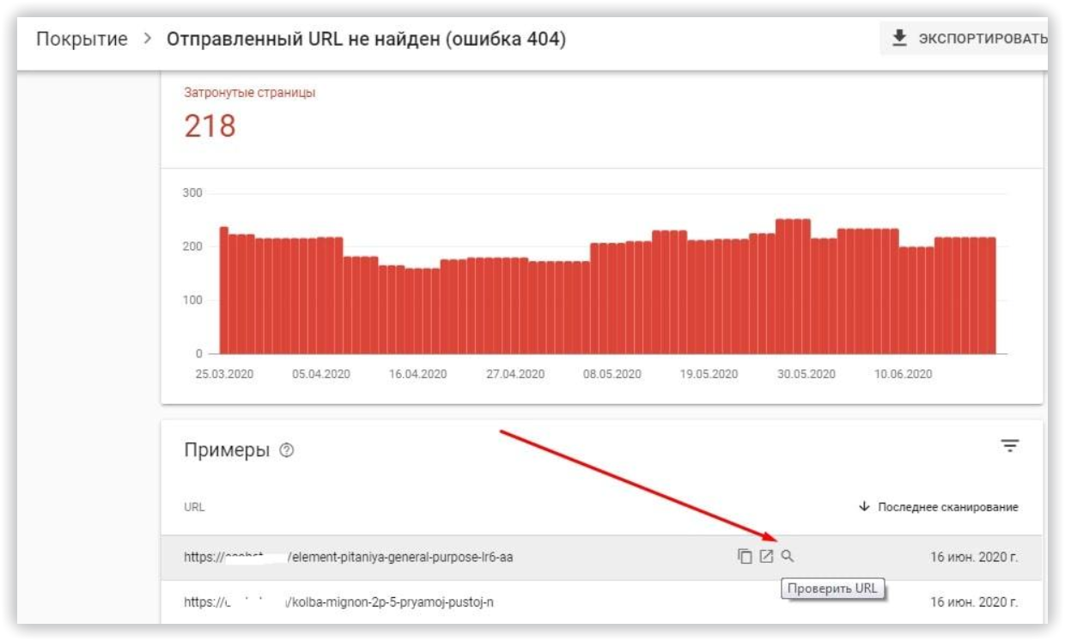Open the filter icon in Примеры panel
Viewport: 1065px width, 641px height.
1010,446
